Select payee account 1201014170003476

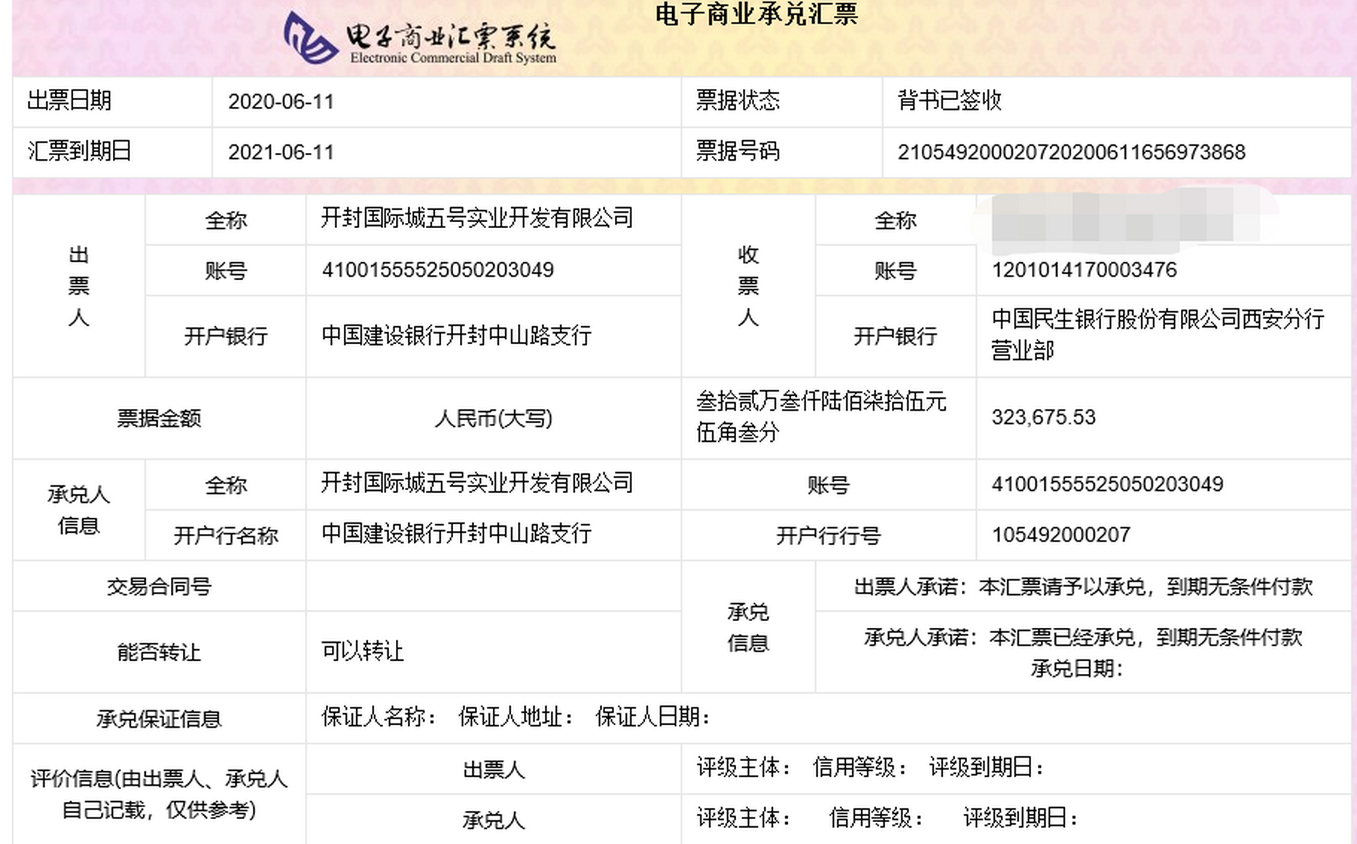pos(1085,270)
